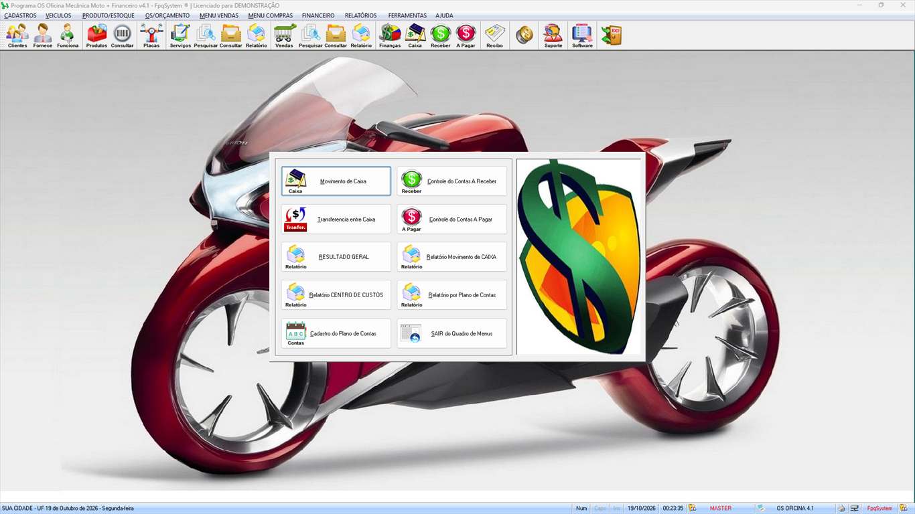The image size is (915, 514).
Task: Open Relatório printer icon in Vendas group
Action: (361, 35)
